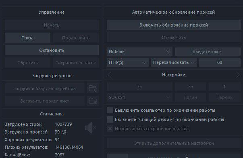Click the 'Введите ключ' key input field
This screenshot has width=243, height=158.
click(x=208, y=51)
